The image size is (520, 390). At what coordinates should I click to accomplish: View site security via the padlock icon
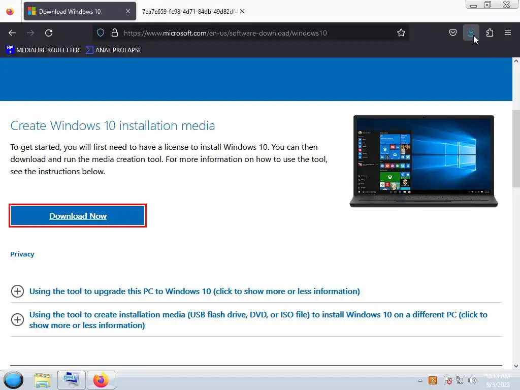coord(115,33)
